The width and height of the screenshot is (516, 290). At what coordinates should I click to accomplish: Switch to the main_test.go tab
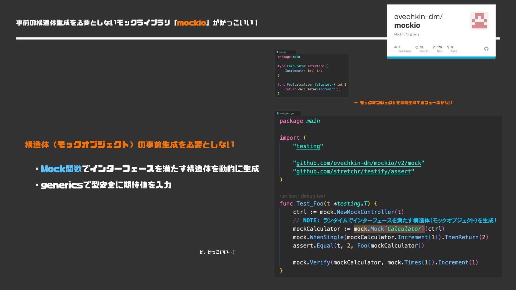287,114
